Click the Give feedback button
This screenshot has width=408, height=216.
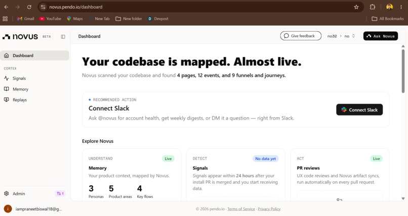pos(301,36)
